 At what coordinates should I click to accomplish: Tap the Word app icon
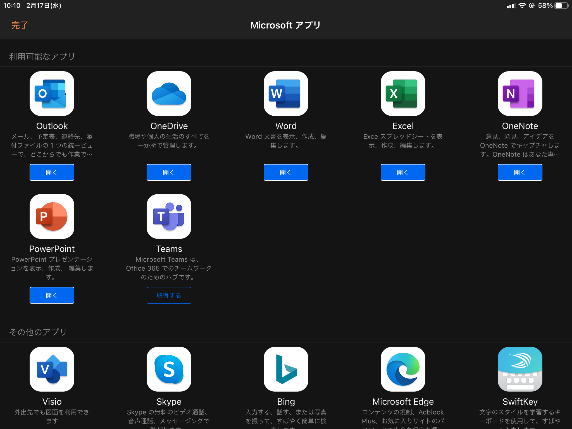pos(286,94)
